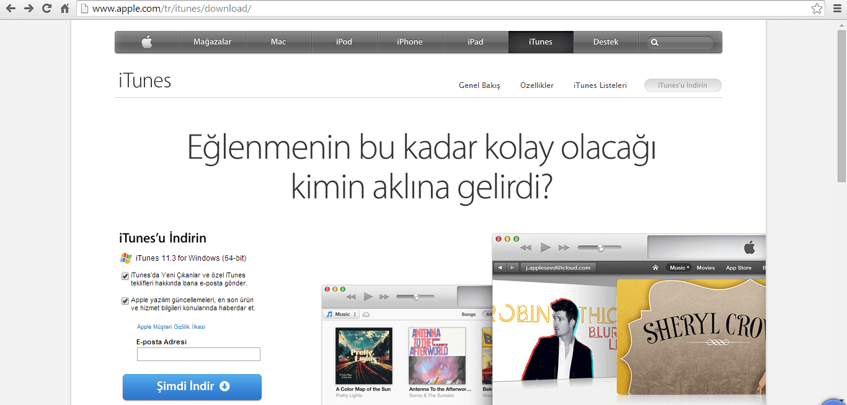Click fast-forward in the back iTunes window

coord(384,297)
